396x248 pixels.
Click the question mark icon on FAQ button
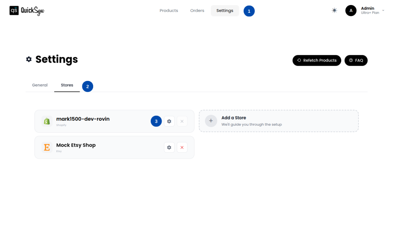point(350,60)
